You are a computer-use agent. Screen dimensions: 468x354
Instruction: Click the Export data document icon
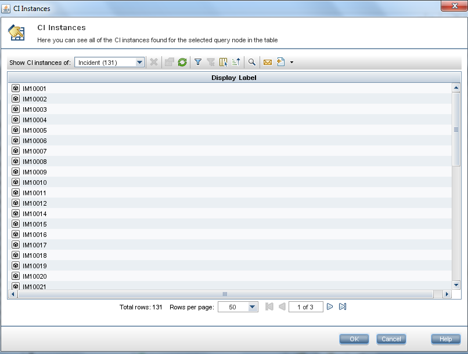tap(280, 62)
